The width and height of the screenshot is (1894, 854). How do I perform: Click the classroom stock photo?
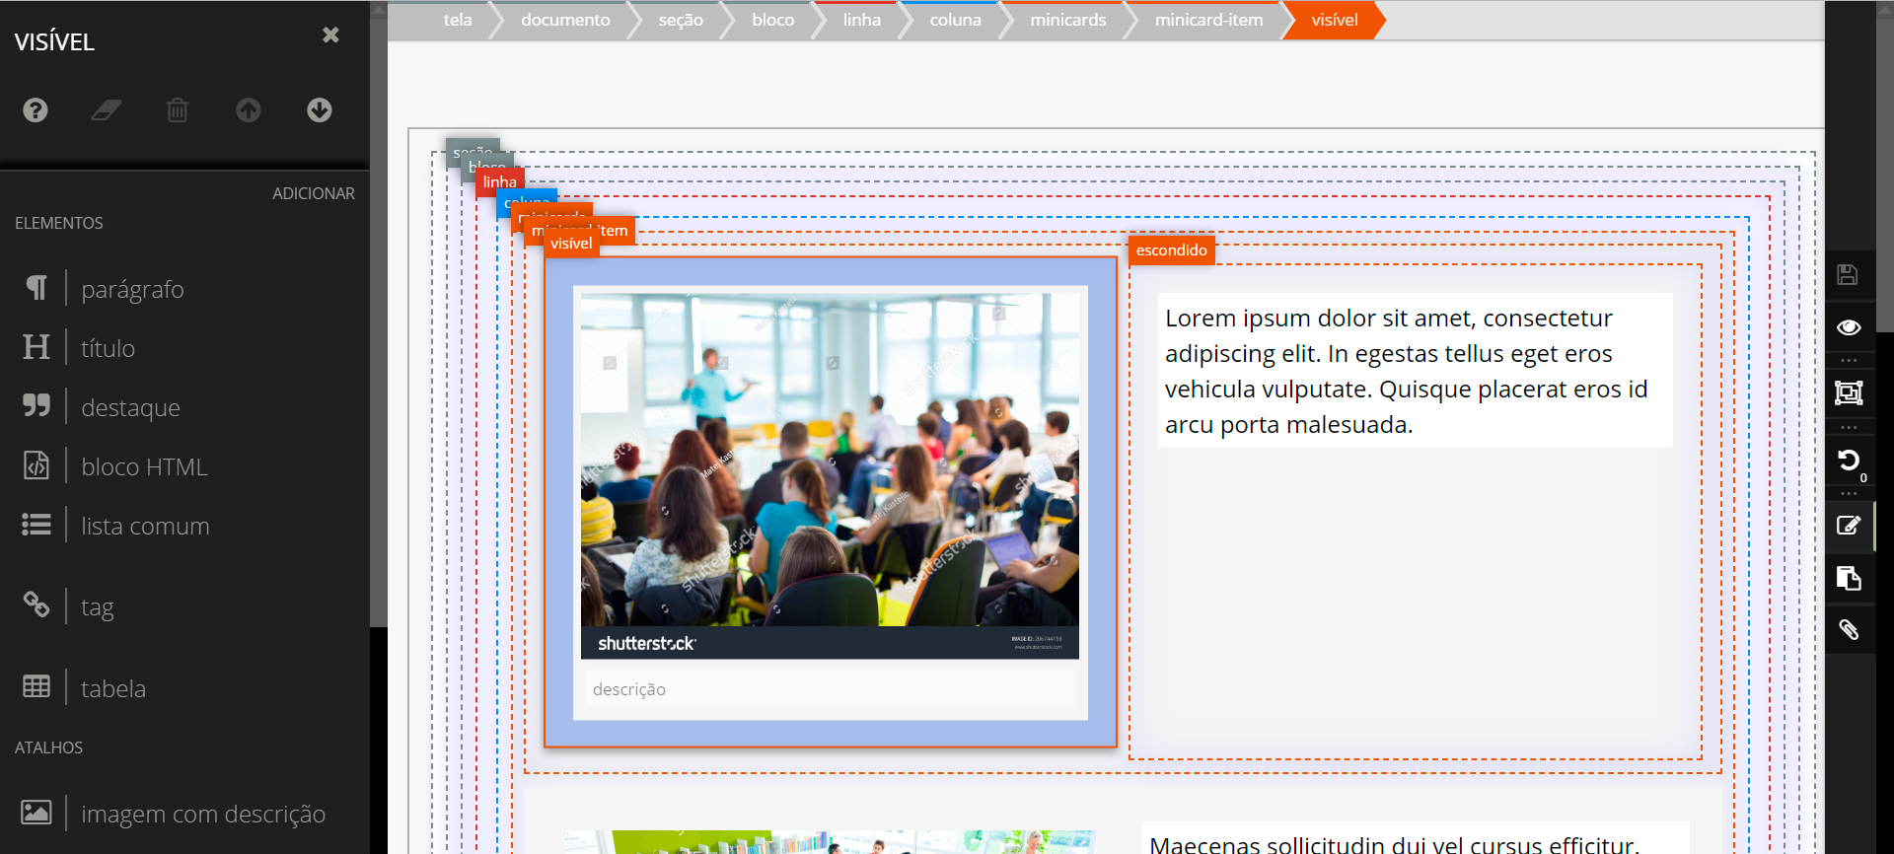[830, 475]
